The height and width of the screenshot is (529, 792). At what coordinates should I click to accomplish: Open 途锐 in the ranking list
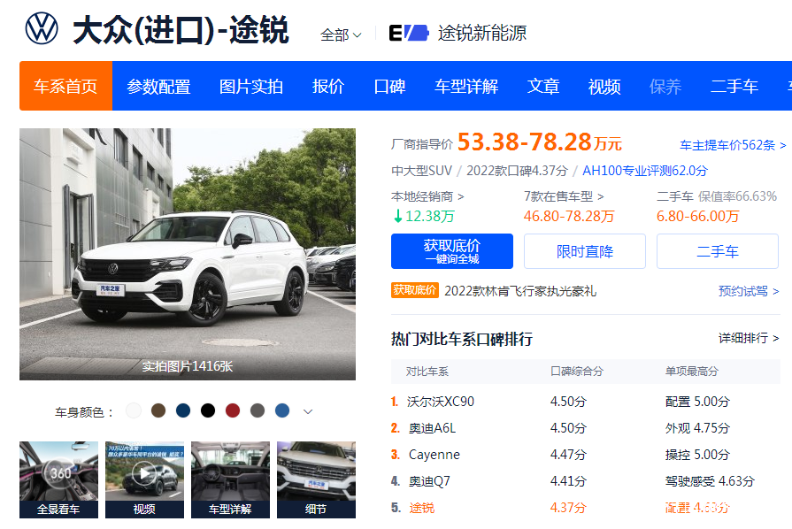422,508
